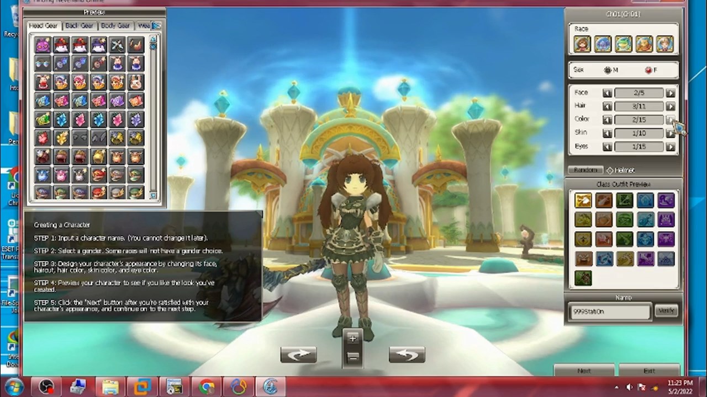Select the brown-haired human girl race icon

582,44
